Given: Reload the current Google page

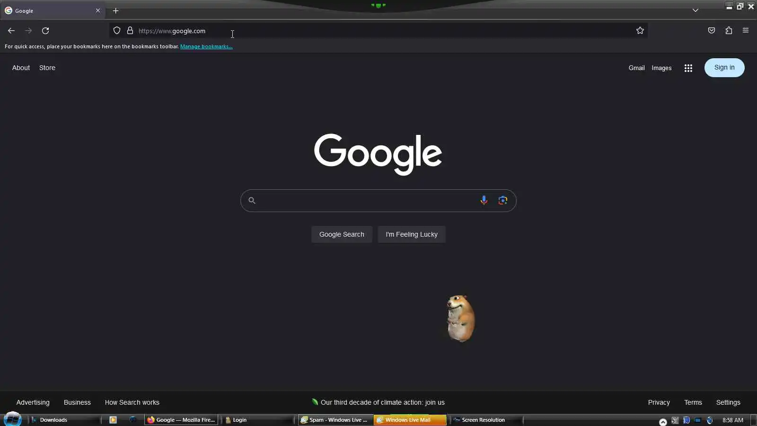Looking at the screenshot, I should click(x=45, y=31).
